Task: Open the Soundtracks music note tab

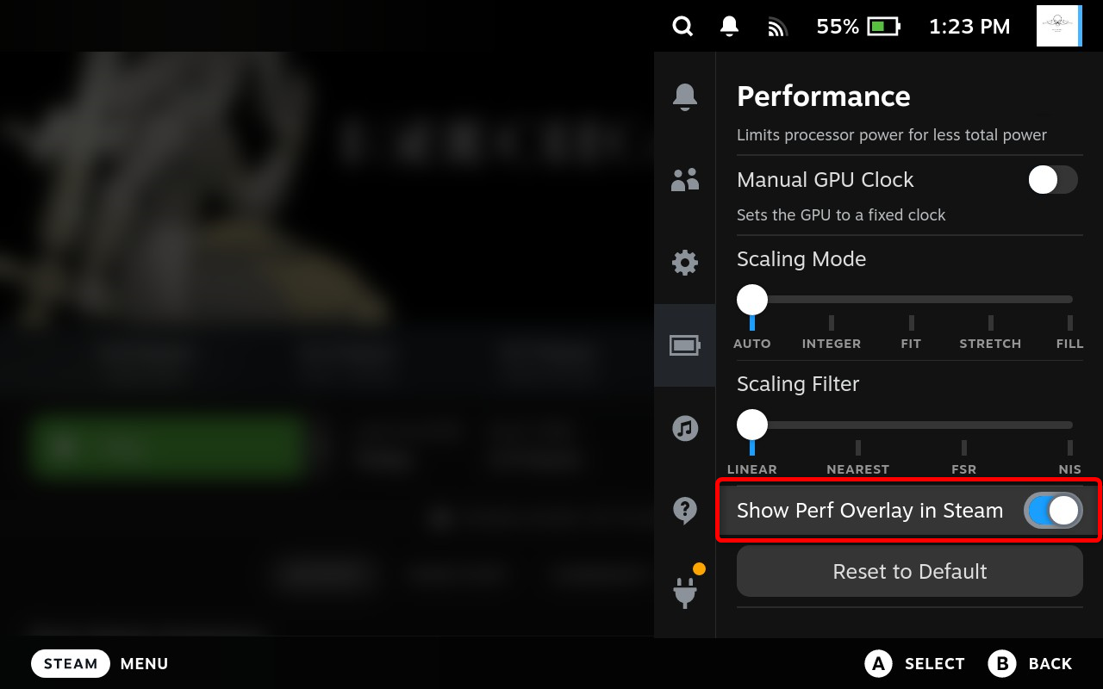Action: [685, 428]
